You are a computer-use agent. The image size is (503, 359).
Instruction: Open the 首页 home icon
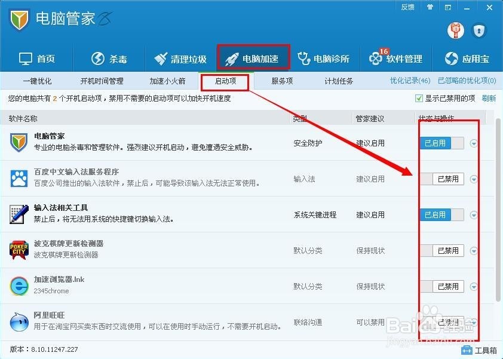(x=26, y=59)
